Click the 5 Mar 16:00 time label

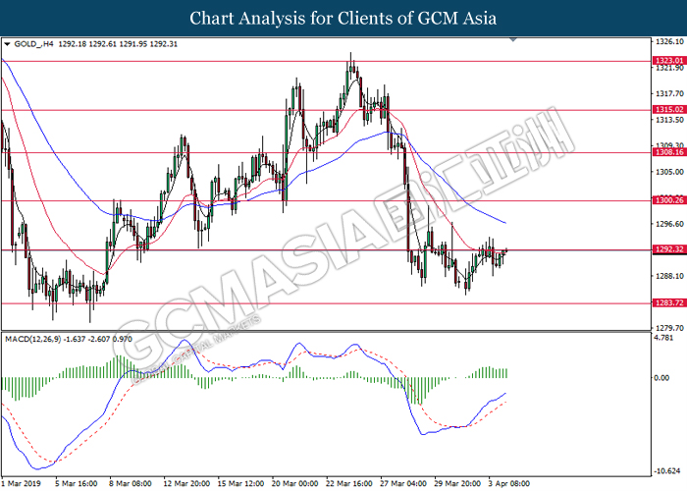pos(77,483)
